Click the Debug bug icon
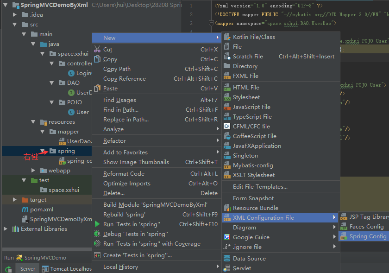Image resolution: width=389 pixels, height=273 pixels. (97, 234)
